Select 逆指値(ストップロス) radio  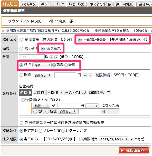(x=23, y=100)
